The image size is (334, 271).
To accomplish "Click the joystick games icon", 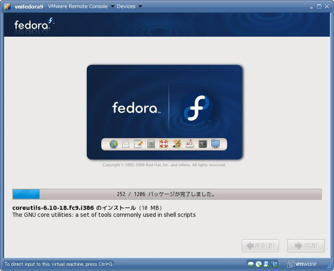I will [x=189, y=144].
